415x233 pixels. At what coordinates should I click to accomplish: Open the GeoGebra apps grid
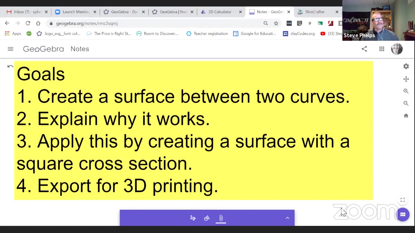point(382,49)
